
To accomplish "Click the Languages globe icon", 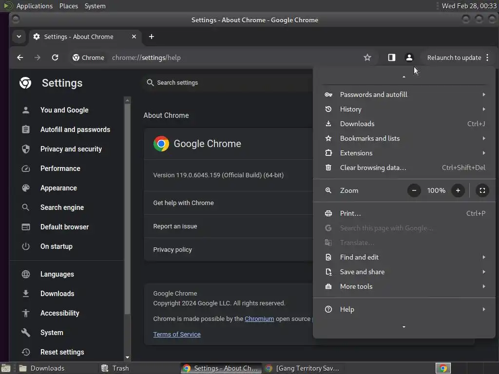I will point(26,274).
